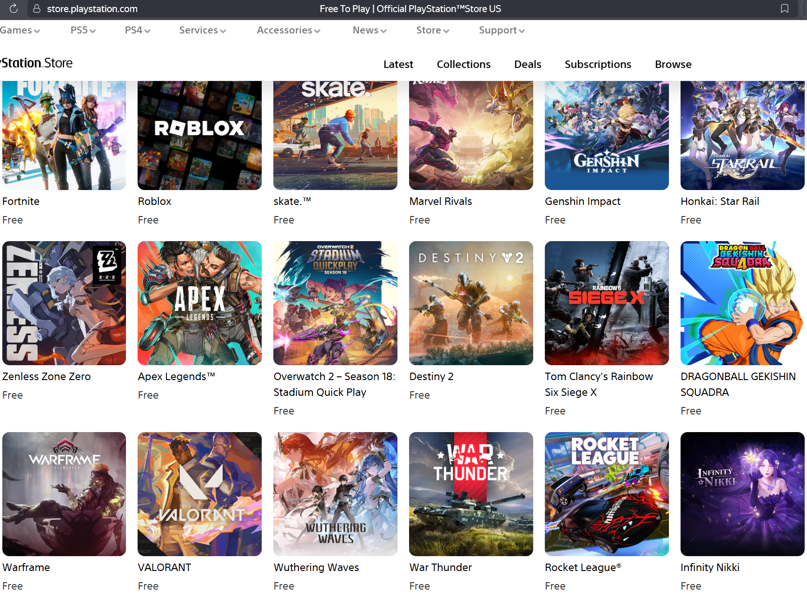The image size is (807, 604).
Task: Click the Free price under Infinity Nikki
Action: coord(691,586)
